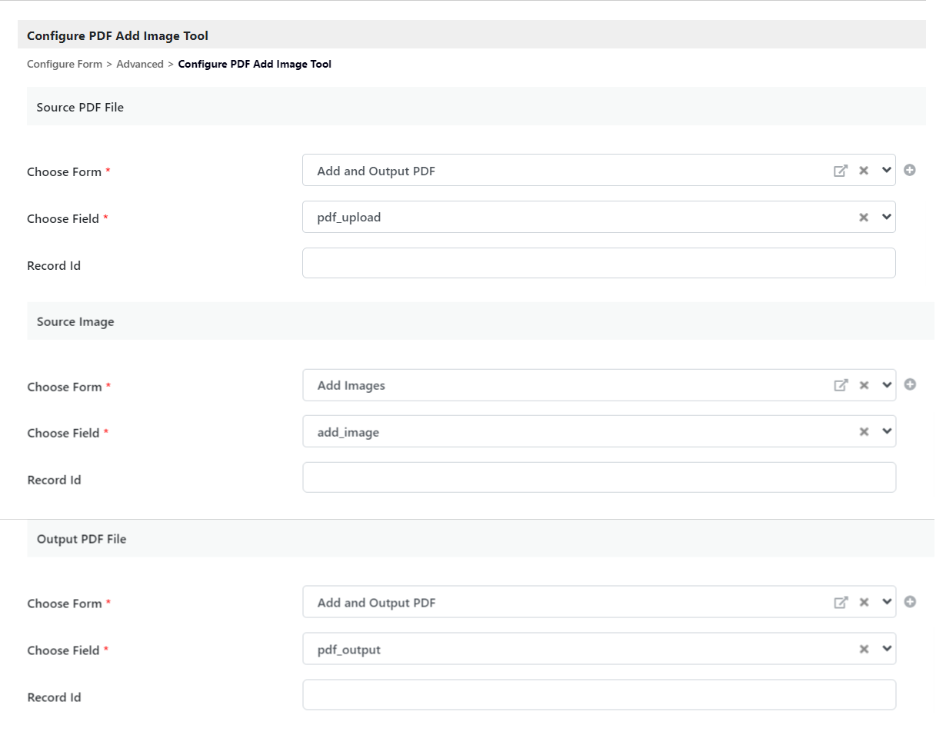Go to 'Configure Form' breadcrumb link
This screenshot has height=745, width=936.
(x=64, y=65)
